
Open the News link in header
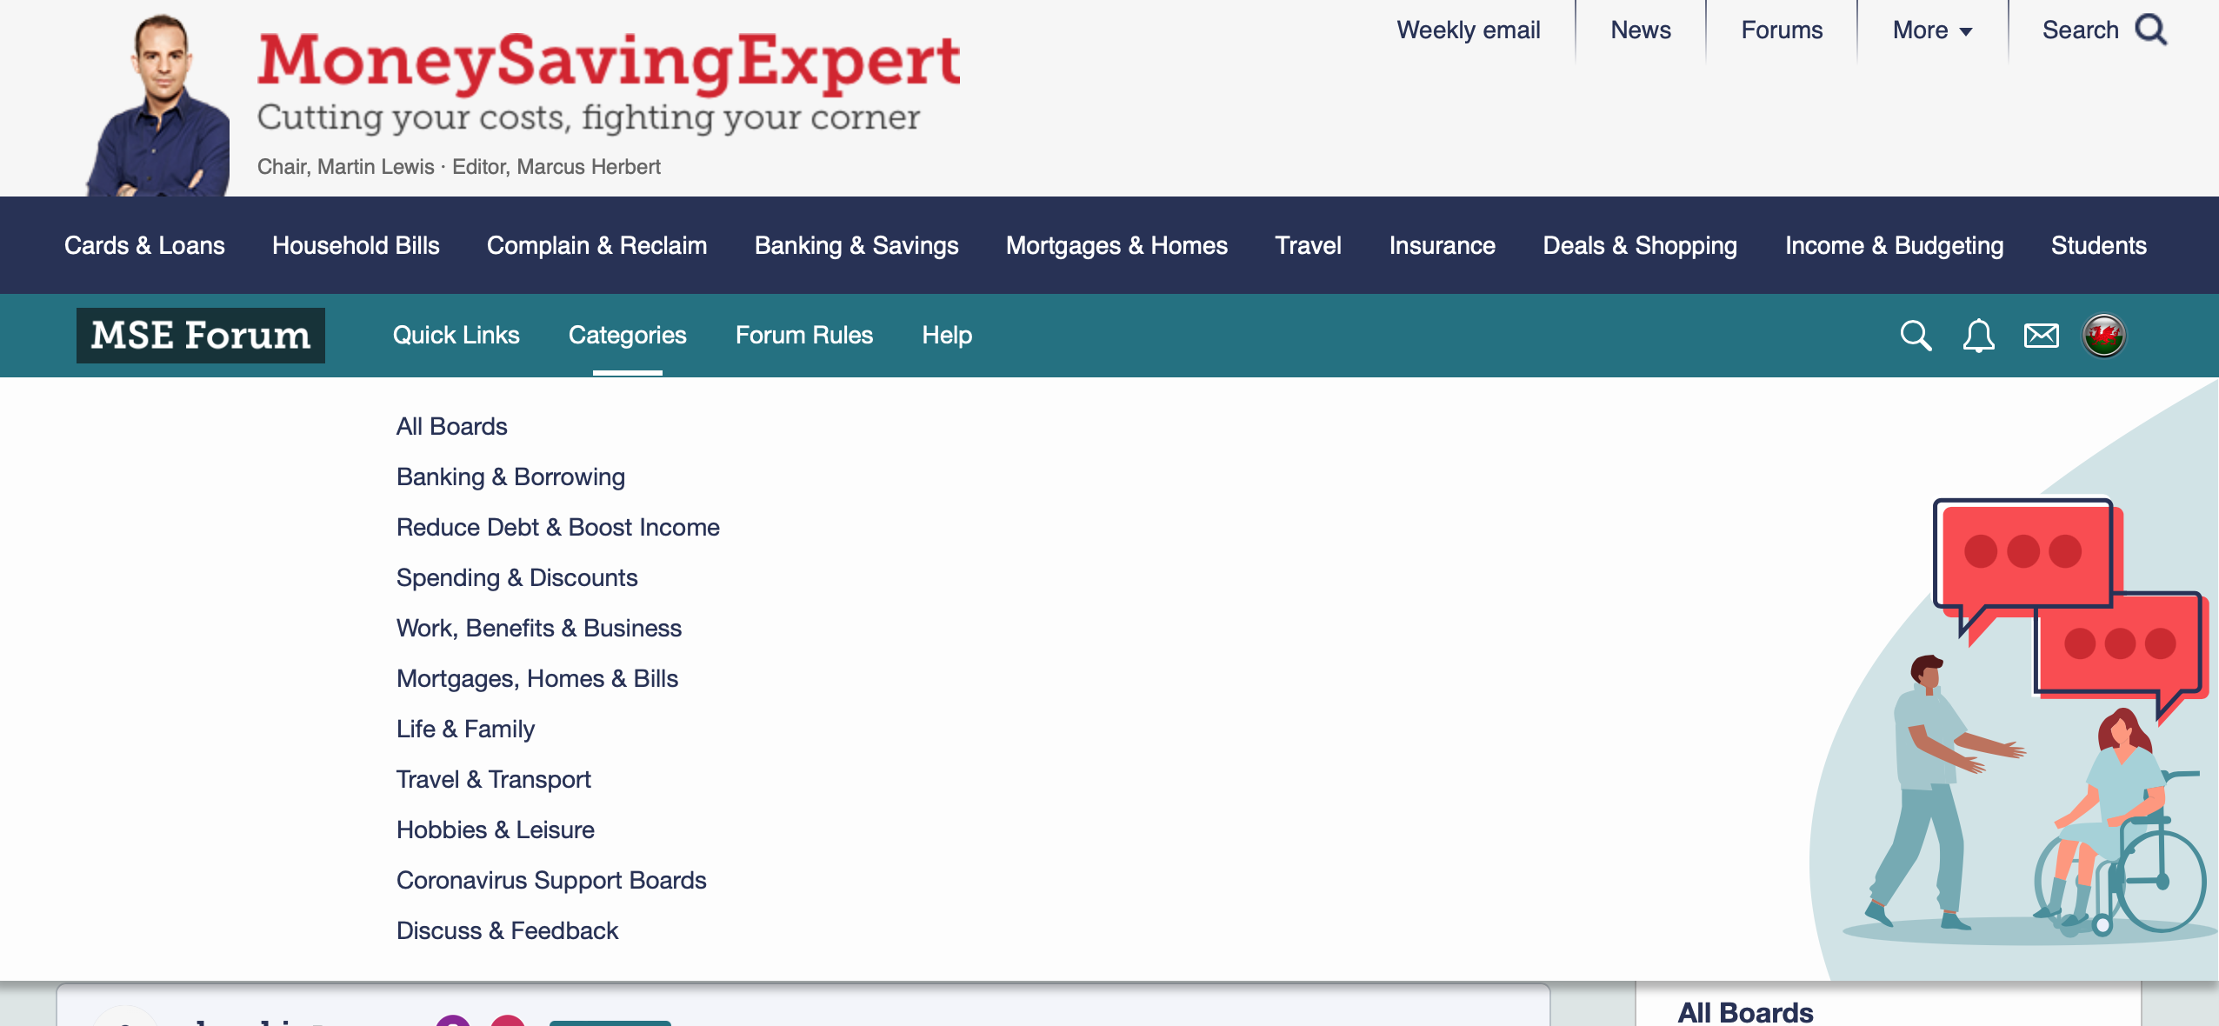click(1641, 30)
